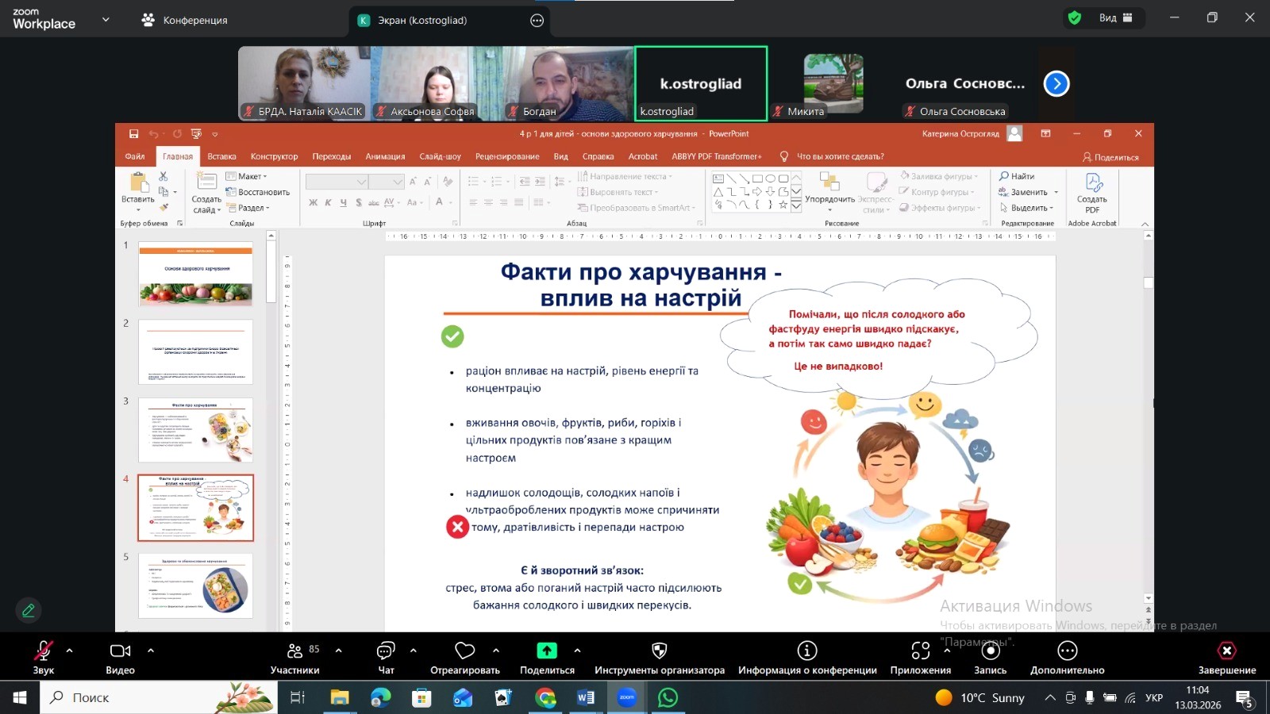1270x714 pixels.
Task: Open the Дополнительно more options icon
Action: click(x=1067, y=651)
